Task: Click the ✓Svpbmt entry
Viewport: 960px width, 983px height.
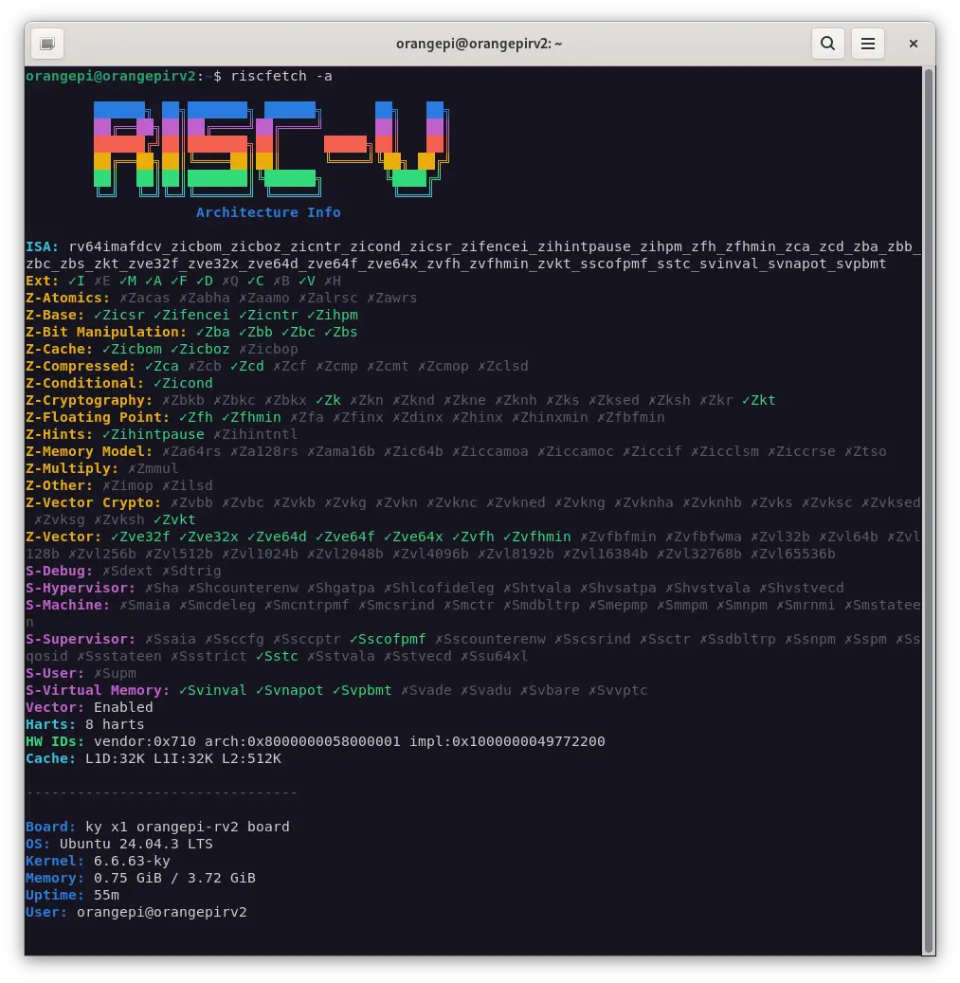Action: point(362,690)
